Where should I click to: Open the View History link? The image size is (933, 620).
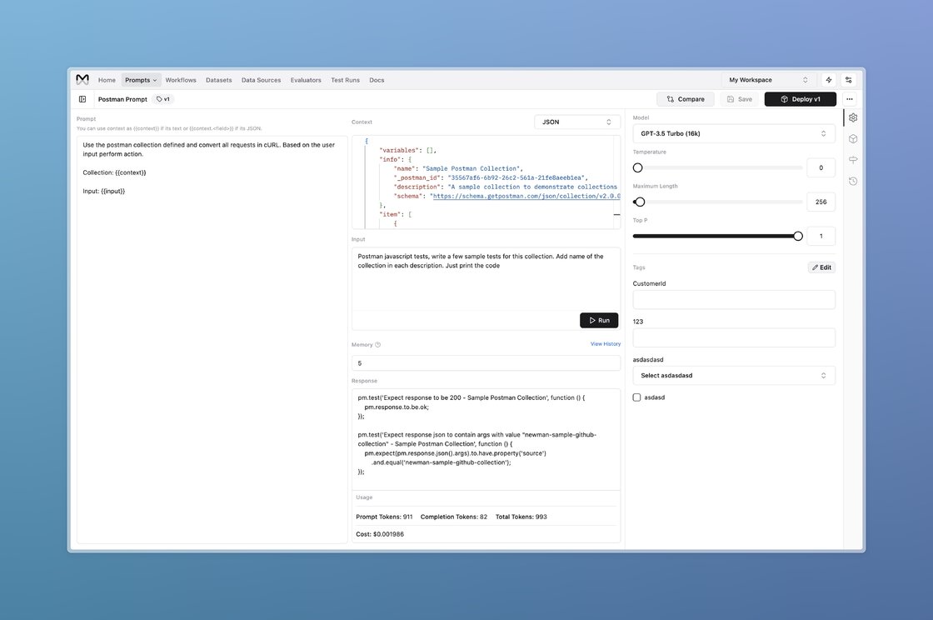[605, 344]
